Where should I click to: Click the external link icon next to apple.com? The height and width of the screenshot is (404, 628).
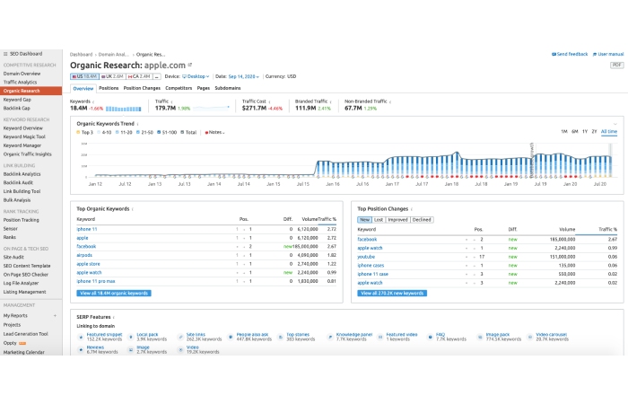(x=190, y=65)
